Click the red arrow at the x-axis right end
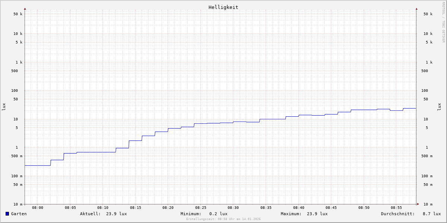The height and width of the screenshot is (223, 447). point(418,204)
